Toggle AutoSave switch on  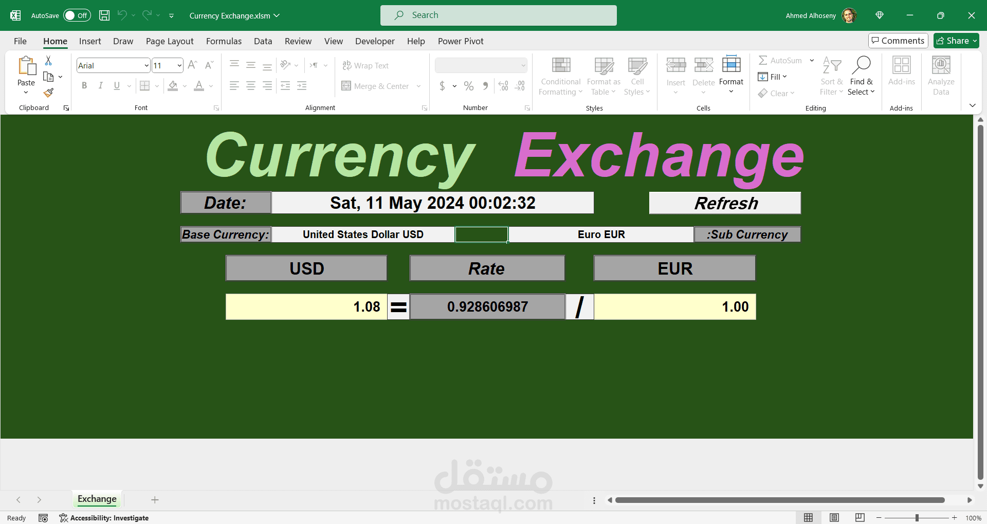click(77, 15)
